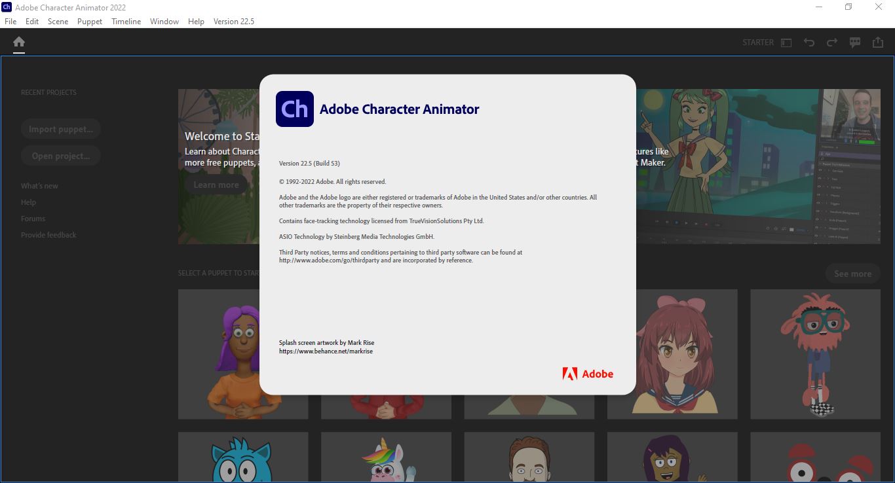895x483 pixels.
Task: Click the red Adobe logo in the dialog
Action: coord(588,374)
